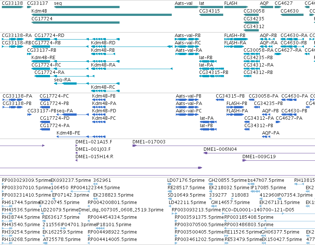Click the CG30058-RA transcript label

point(258,50)
